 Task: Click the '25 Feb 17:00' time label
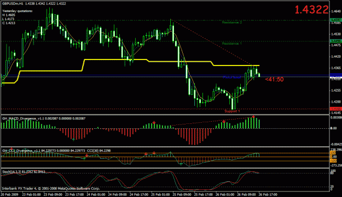coord(204,194)
